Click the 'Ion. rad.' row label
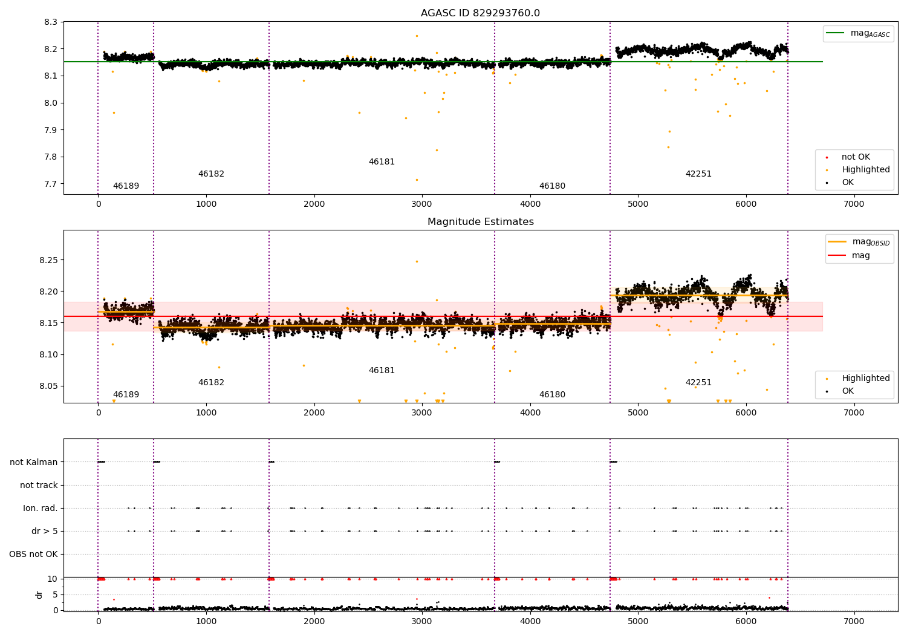The height and width of the screenshot is (635, 907). pyautogui.click(x=41, y=509)
